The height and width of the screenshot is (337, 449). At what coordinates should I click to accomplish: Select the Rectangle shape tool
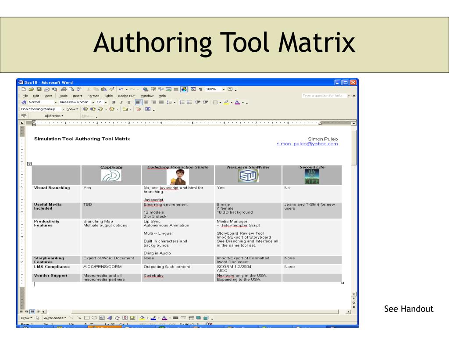86,318
